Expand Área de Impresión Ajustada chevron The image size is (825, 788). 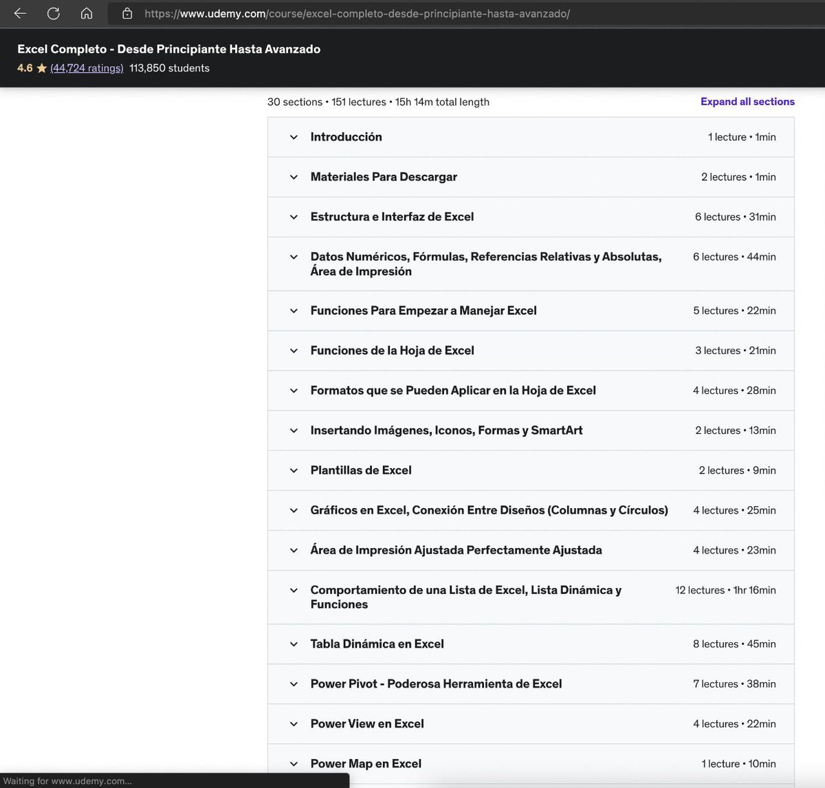pos(294,550)
